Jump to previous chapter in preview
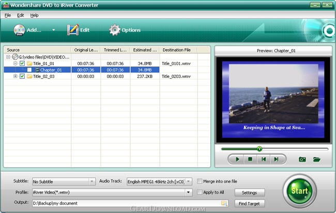Screen dimensions: 336x213 (264, 159)
